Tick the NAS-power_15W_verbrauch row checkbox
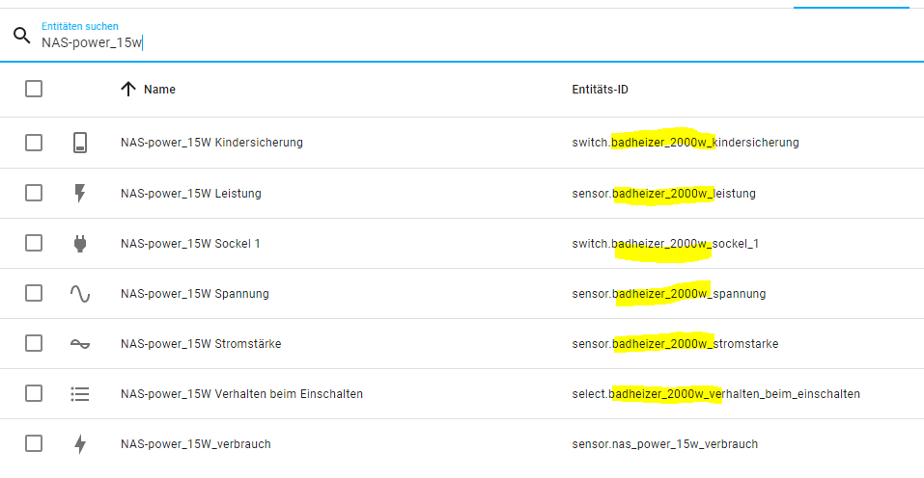The width and height of the screenshot is (924, 478). (34, 443)
